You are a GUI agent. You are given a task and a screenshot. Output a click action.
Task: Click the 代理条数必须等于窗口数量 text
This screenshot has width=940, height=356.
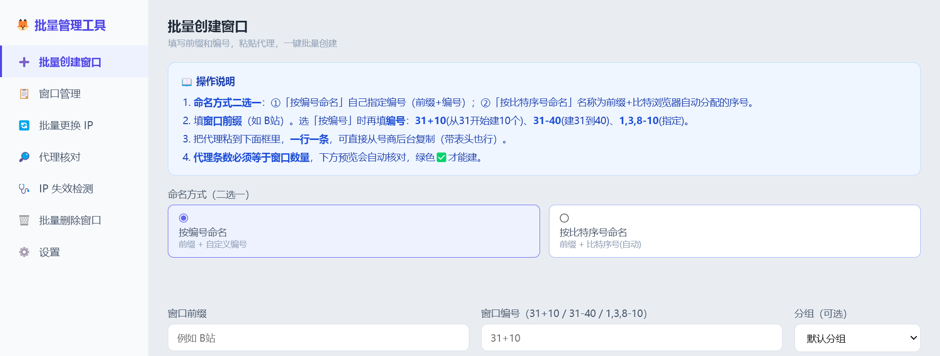click(251, 158)
